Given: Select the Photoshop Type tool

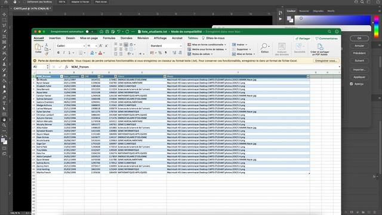Looking at the screenshot, I should 4,103.
